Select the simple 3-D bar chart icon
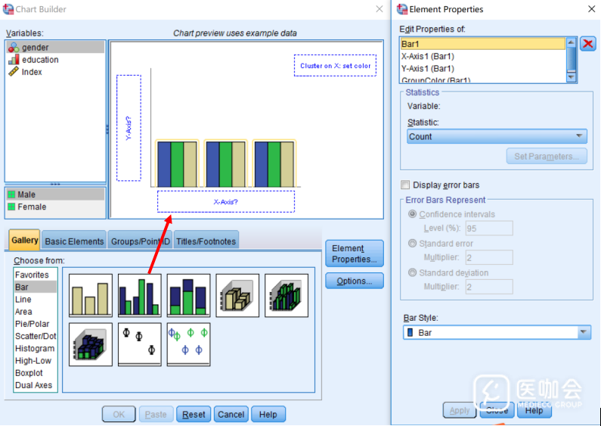The height and width of the screenshot is (426, 601). point(237,295)
